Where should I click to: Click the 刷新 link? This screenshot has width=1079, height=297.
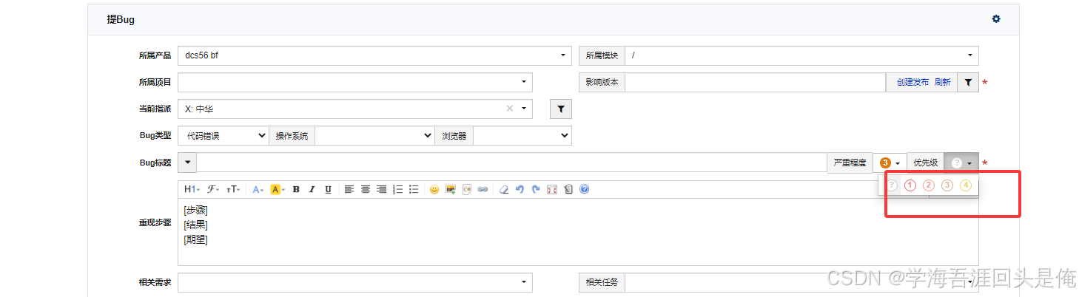[942, 83]
